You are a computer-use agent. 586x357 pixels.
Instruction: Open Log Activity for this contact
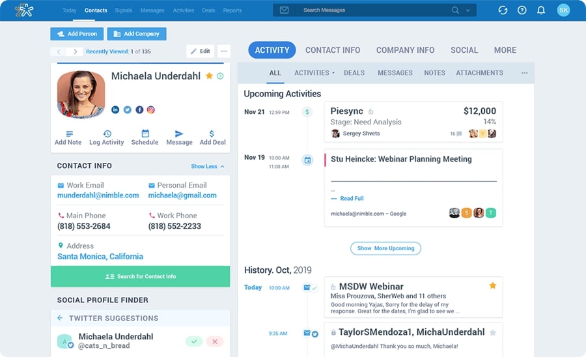(x=107, y=134)
